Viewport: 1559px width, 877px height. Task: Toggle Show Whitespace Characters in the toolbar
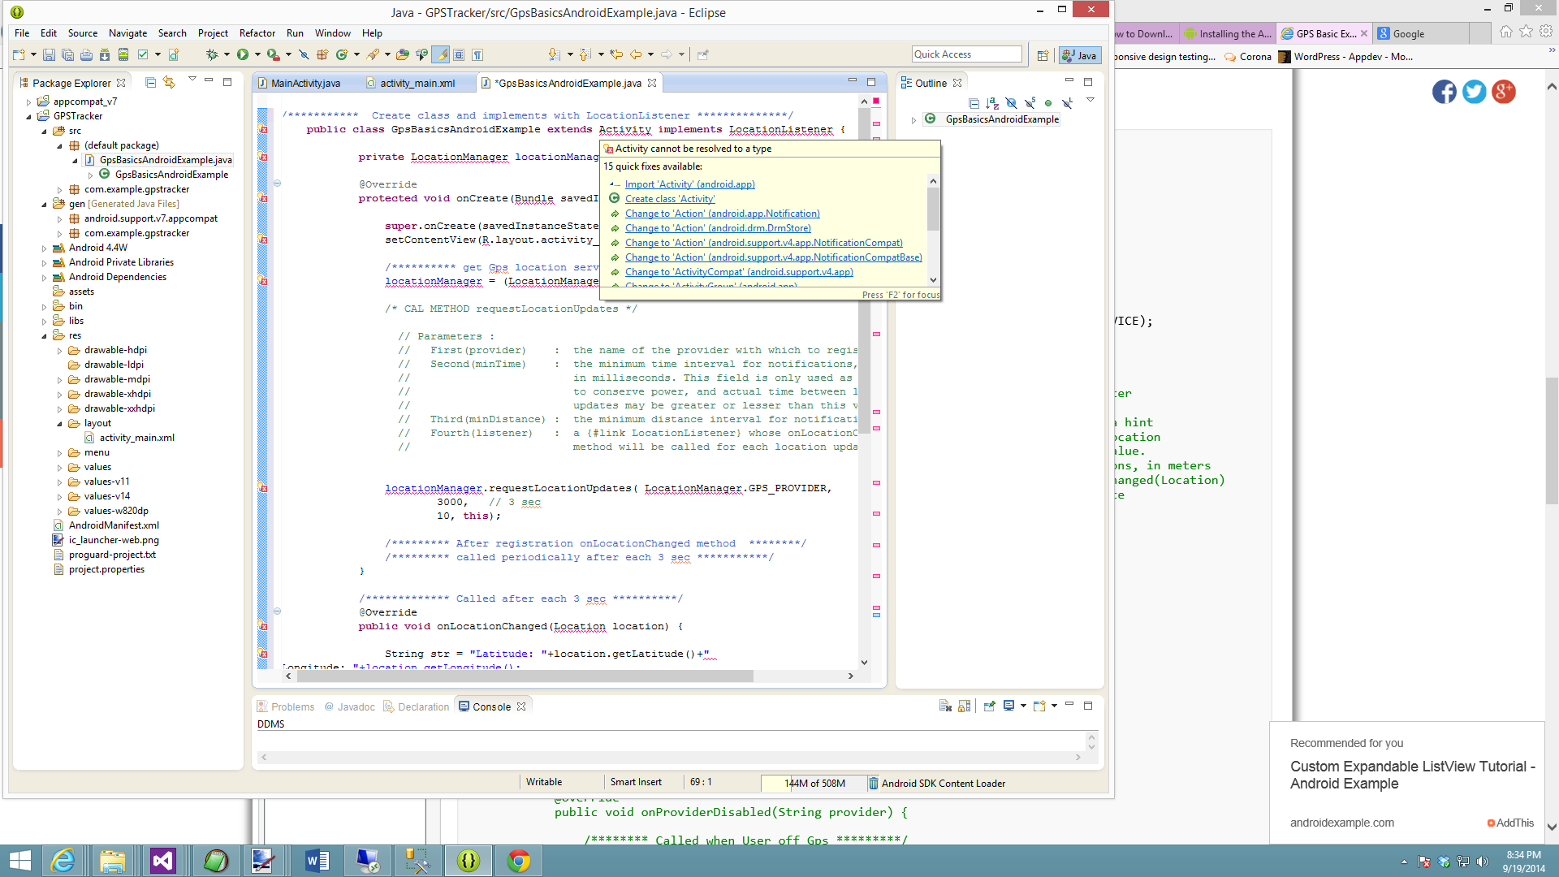click(x=477, y=54)
